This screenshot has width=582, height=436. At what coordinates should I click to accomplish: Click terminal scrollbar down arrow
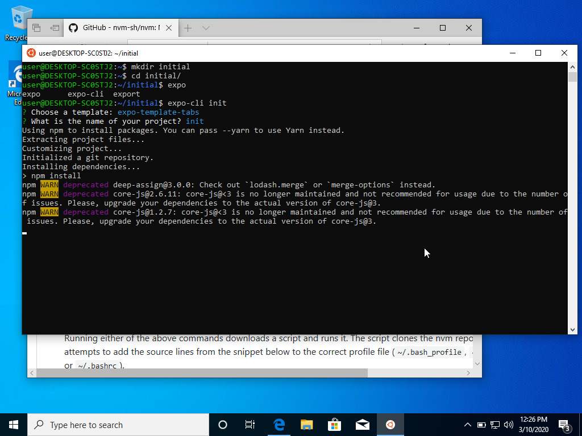coord(572,329)
